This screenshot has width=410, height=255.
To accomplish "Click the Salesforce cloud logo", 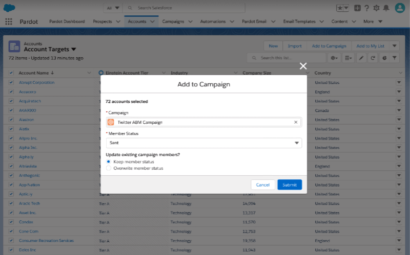I will 9,8.
